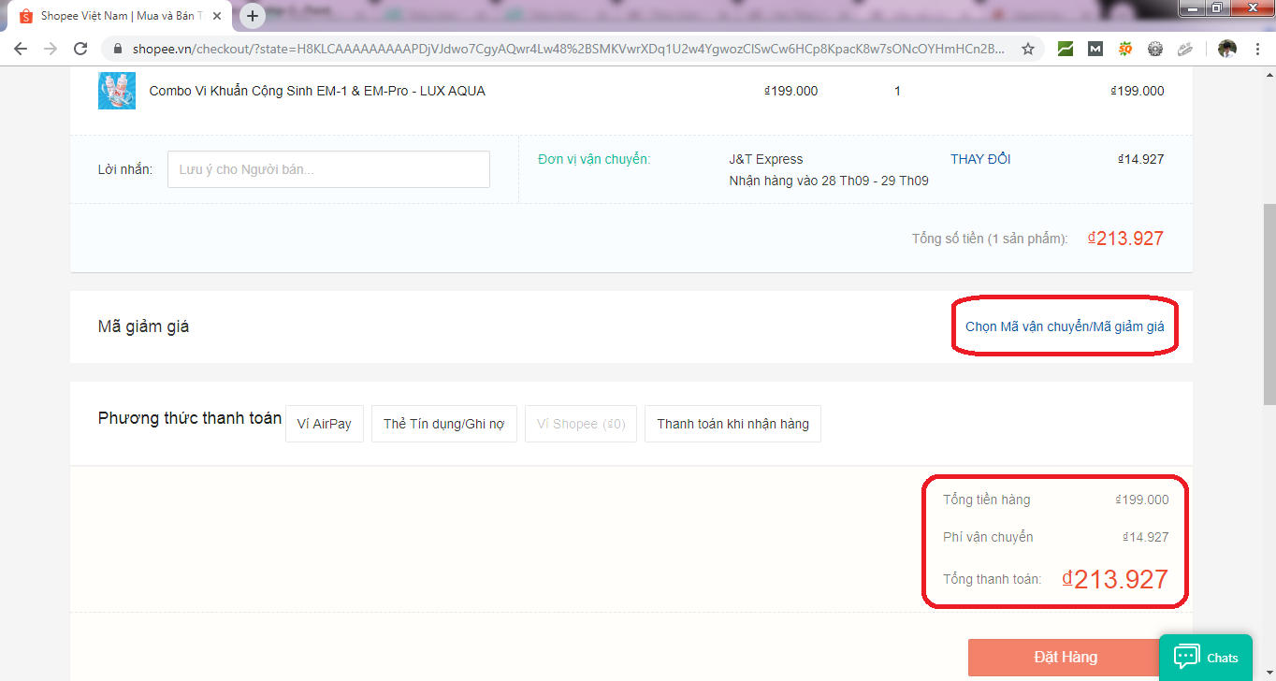Open a new browser tab
The height and width of the screenshot is (681, 1276).
pos(253,16)
